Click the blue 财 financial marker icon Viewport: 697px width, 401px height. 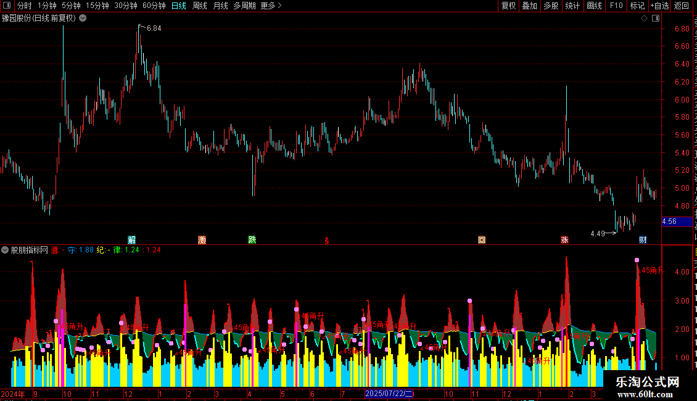click(643, 240)
